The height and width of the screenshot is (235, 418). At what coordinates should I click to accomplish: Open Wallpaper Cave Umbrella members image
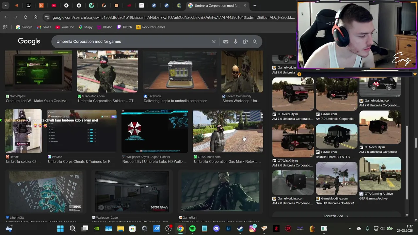[x=132, y=192]
